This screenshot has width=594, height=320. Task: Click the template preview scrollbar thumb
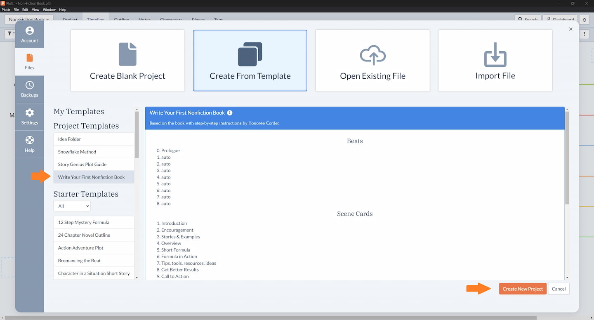coord(567,158)
